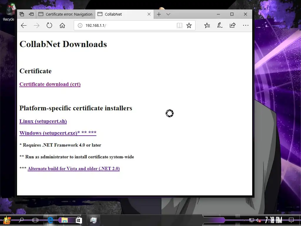
Task: Open the 7:10 AM clock
Action: (274, 220)
